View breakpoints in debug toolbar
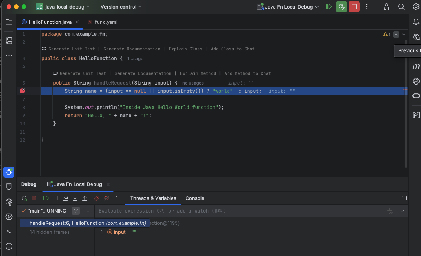 coord(97,198)
